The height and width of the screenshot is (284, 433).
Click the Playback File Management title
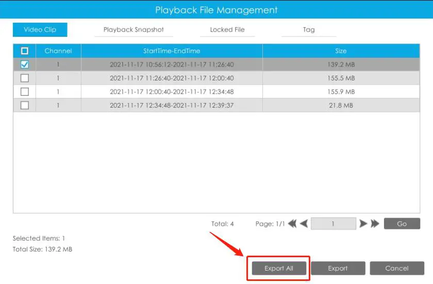(x=216, y=10)
